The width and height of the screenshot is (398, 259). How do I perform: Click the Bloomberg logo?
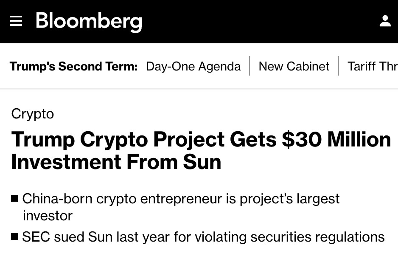click(89, 22)
